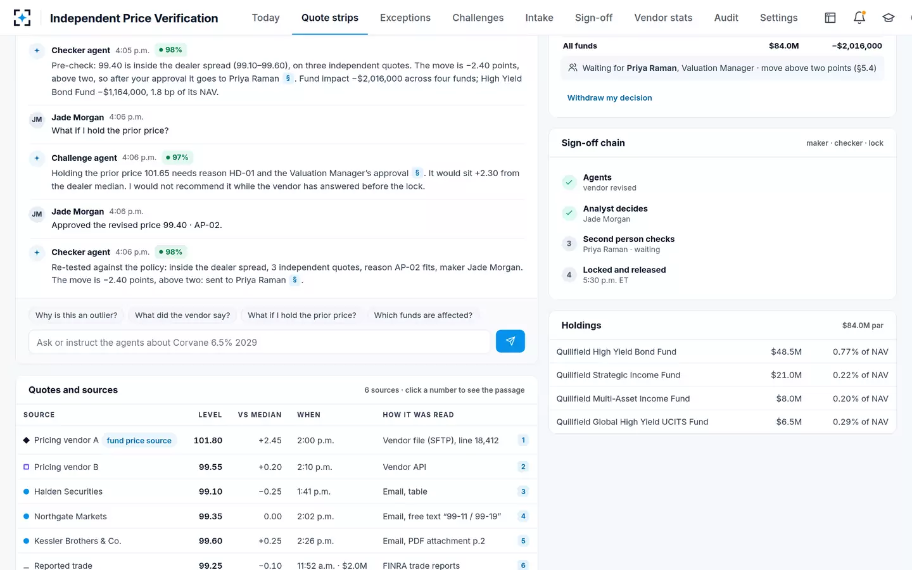Click the Northgate Markets source row name
This screenshot has height=570, width=912.
click(x=70, y=516)
